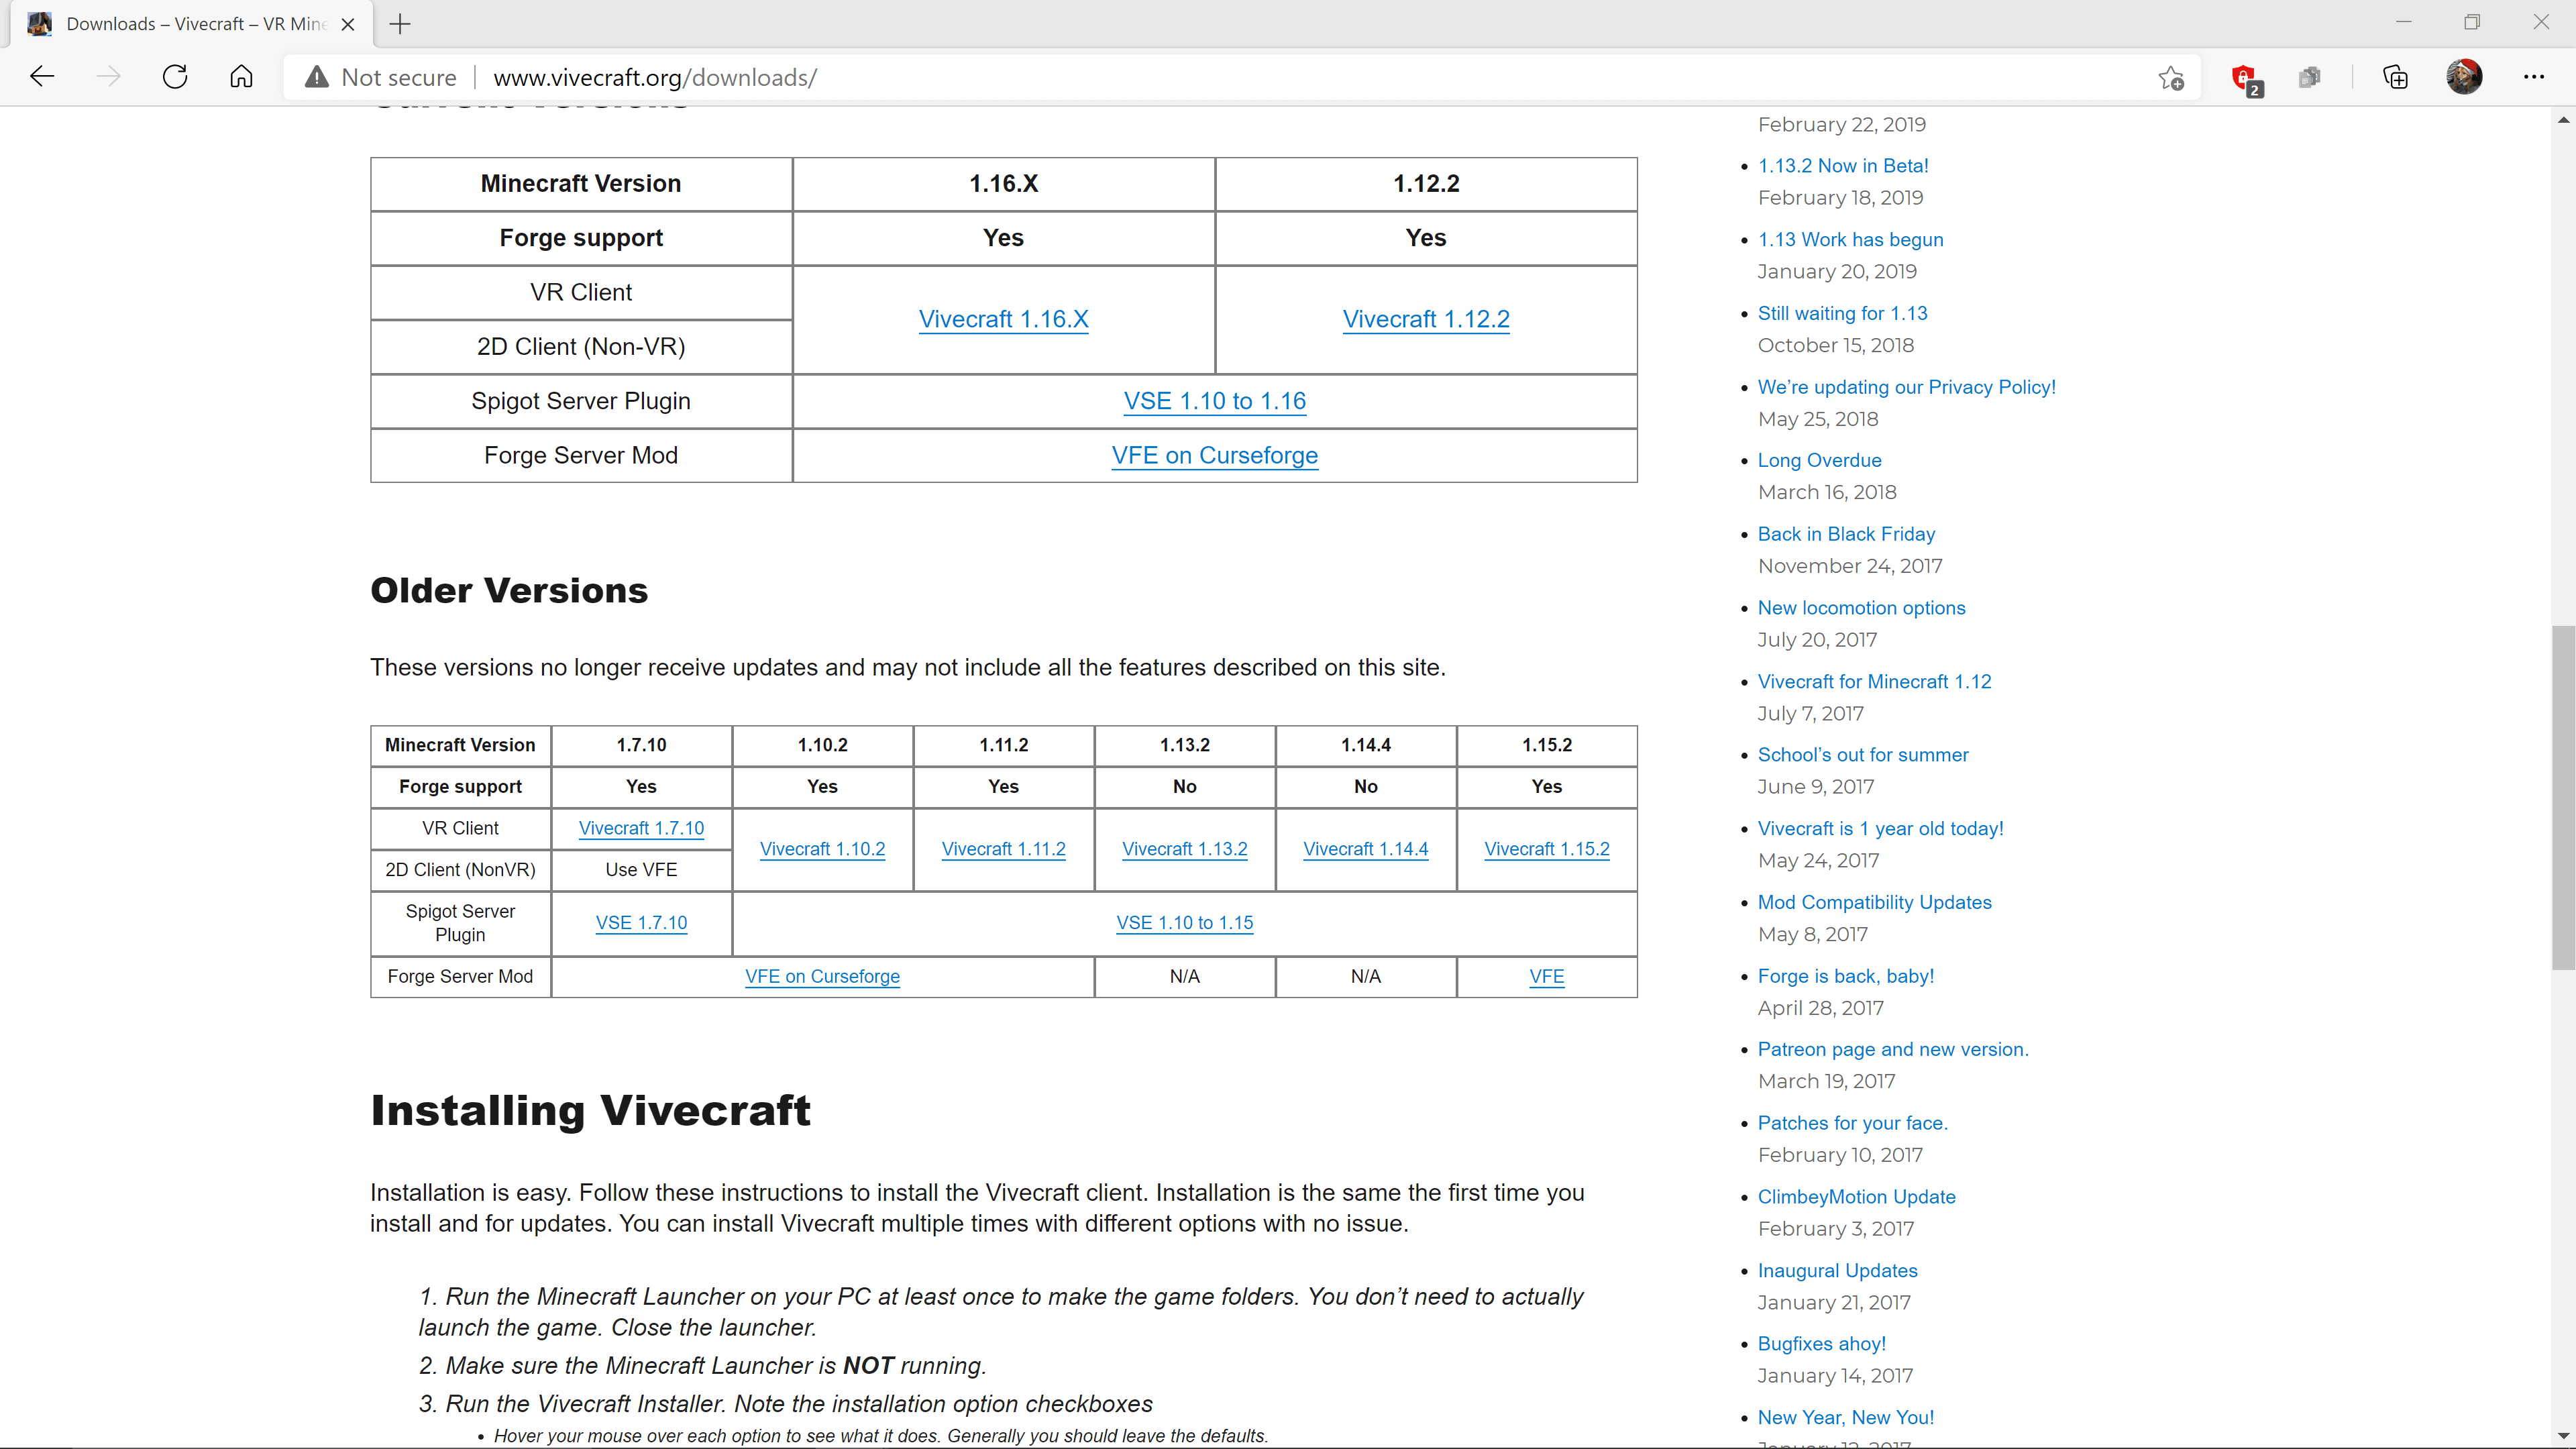
Task: Click the vertical scrollbar thumb
Action: (x=2563, y=797)
